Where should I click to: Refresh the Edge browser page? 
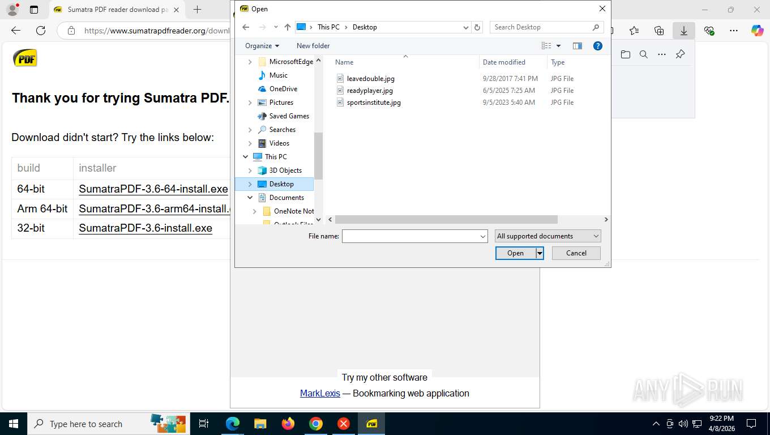pos(41,31)
